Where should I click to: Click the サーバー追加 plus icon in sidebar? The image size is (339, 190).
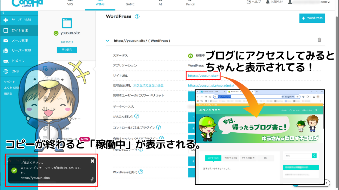tap(6, 20)
